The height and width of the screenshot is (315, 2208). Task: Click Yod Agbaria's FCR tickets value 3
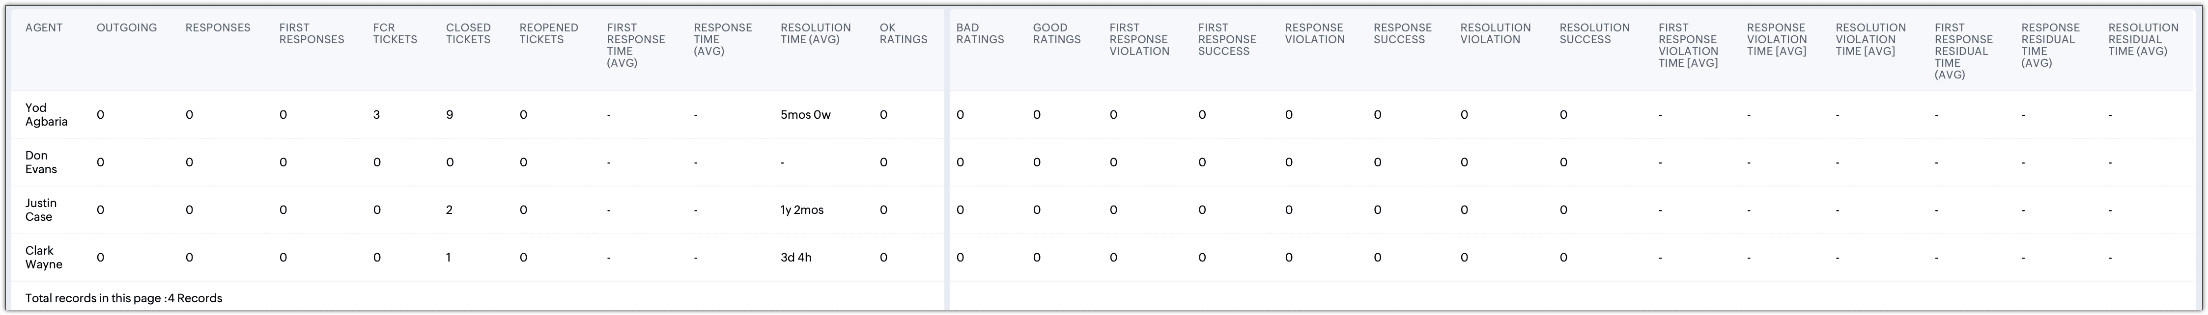point(376,115)
